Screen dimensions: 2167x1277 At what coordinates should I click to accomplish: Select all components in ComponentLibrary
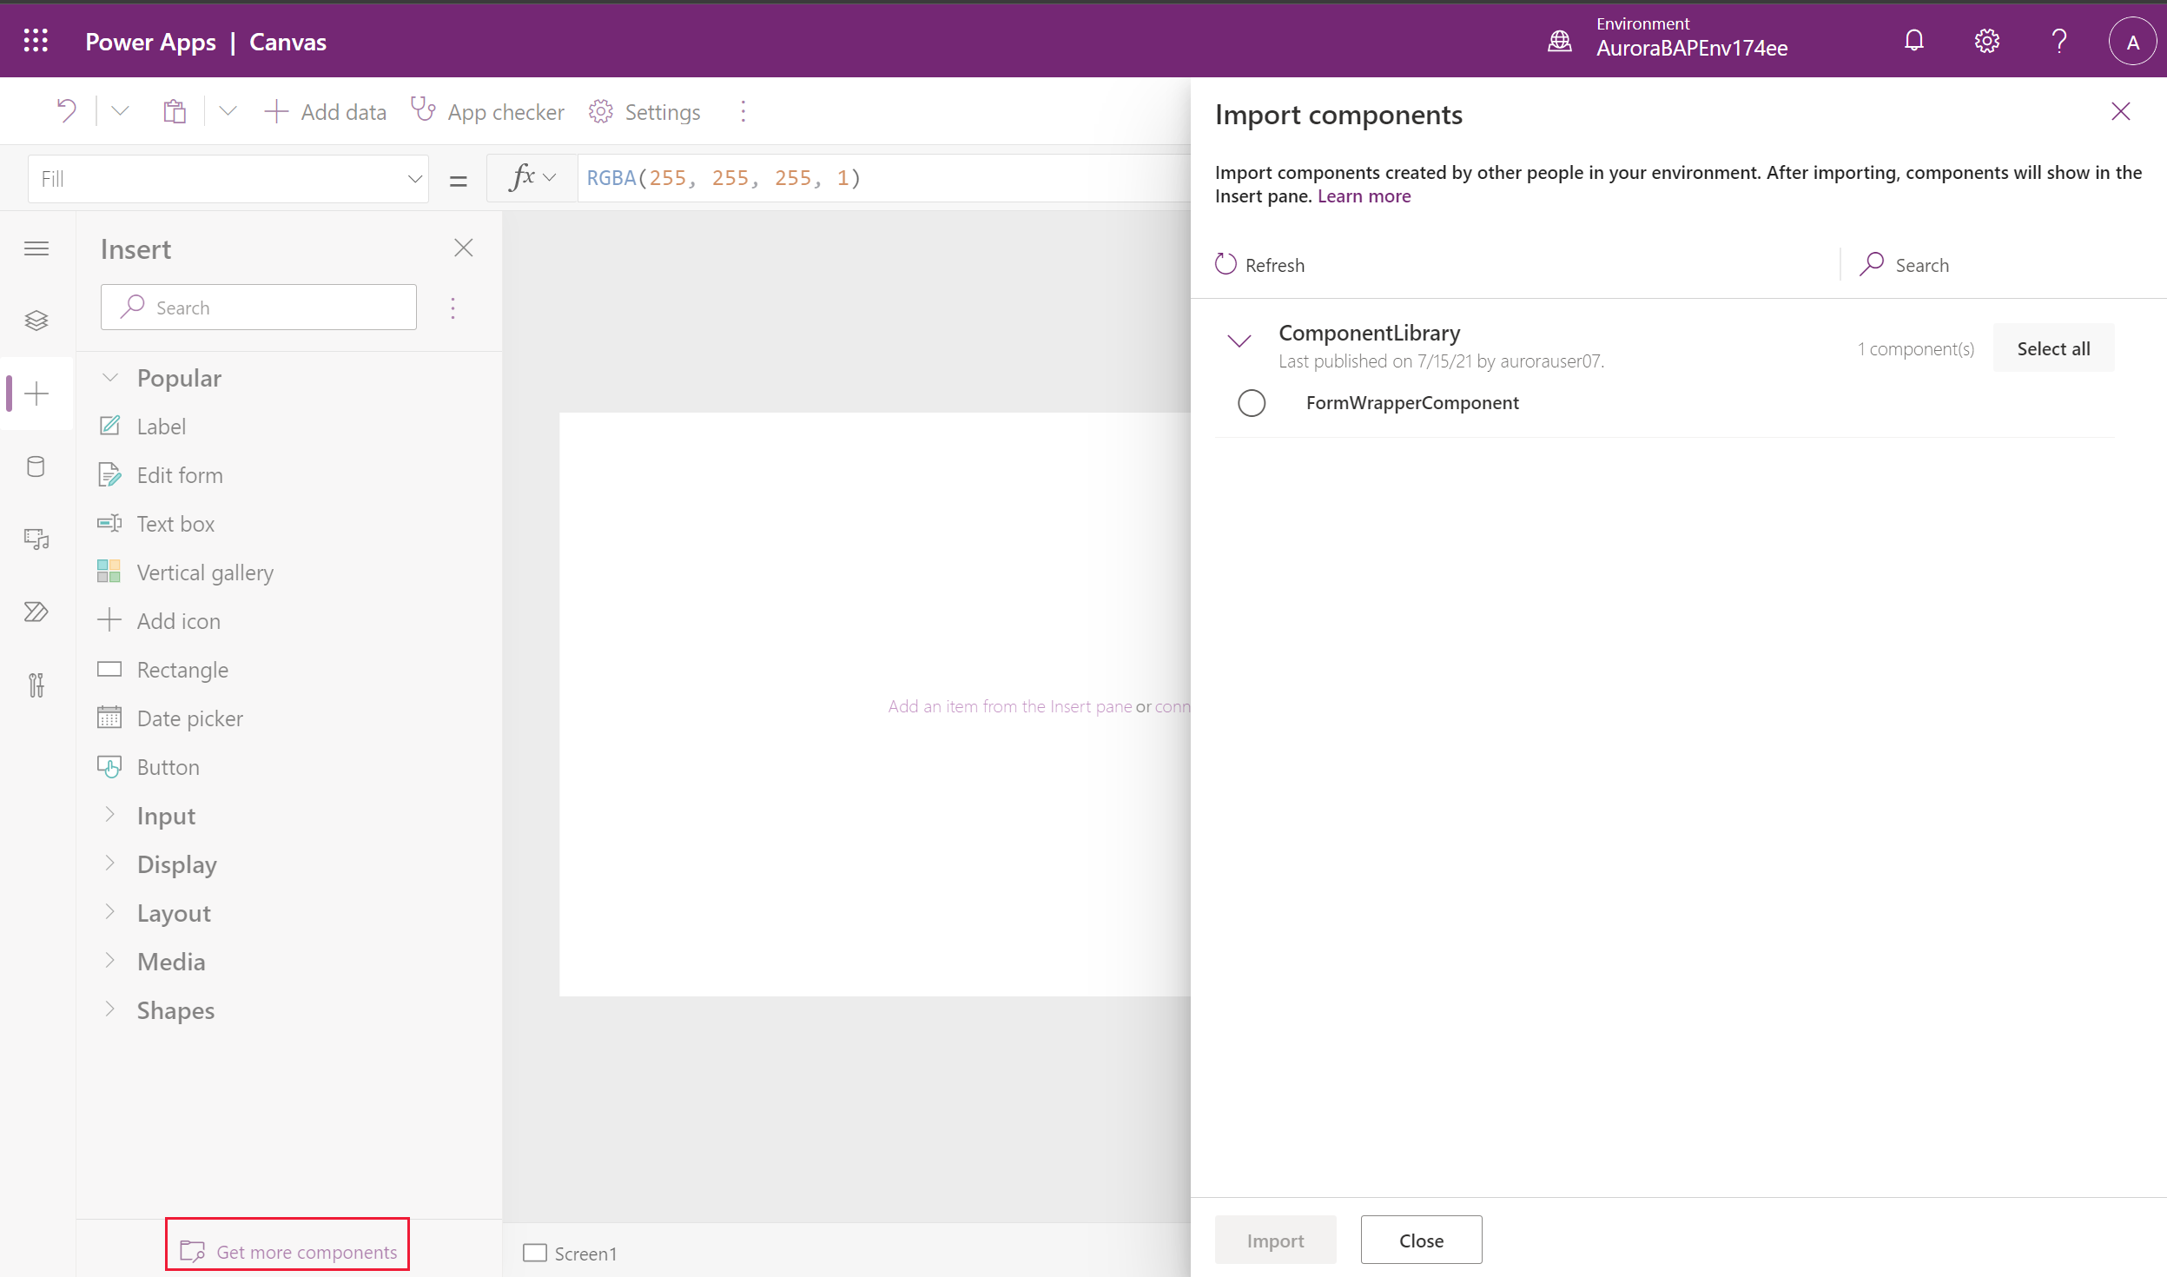click(x=2051, y=348)
